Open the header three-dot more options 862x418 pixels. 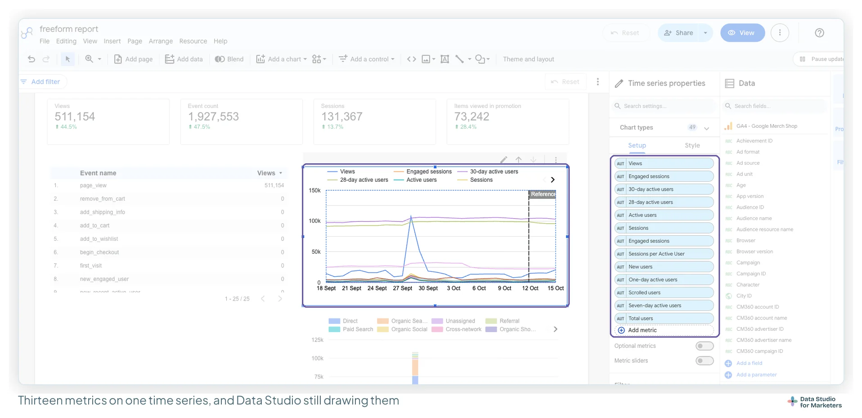coord(780,33)
